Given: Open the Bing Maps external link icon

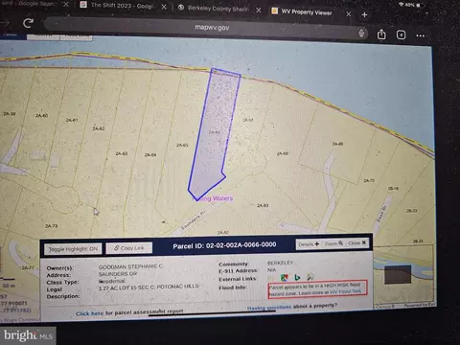Looking at the screenshot, I should (x=297, y=277).
